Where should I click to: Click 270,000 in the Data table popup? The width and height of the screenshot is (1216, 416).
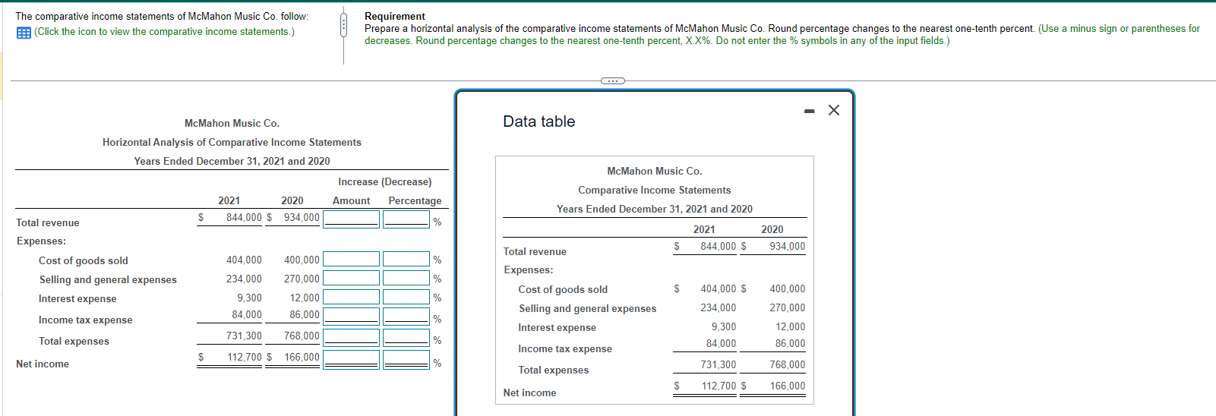tap(787, 307)
